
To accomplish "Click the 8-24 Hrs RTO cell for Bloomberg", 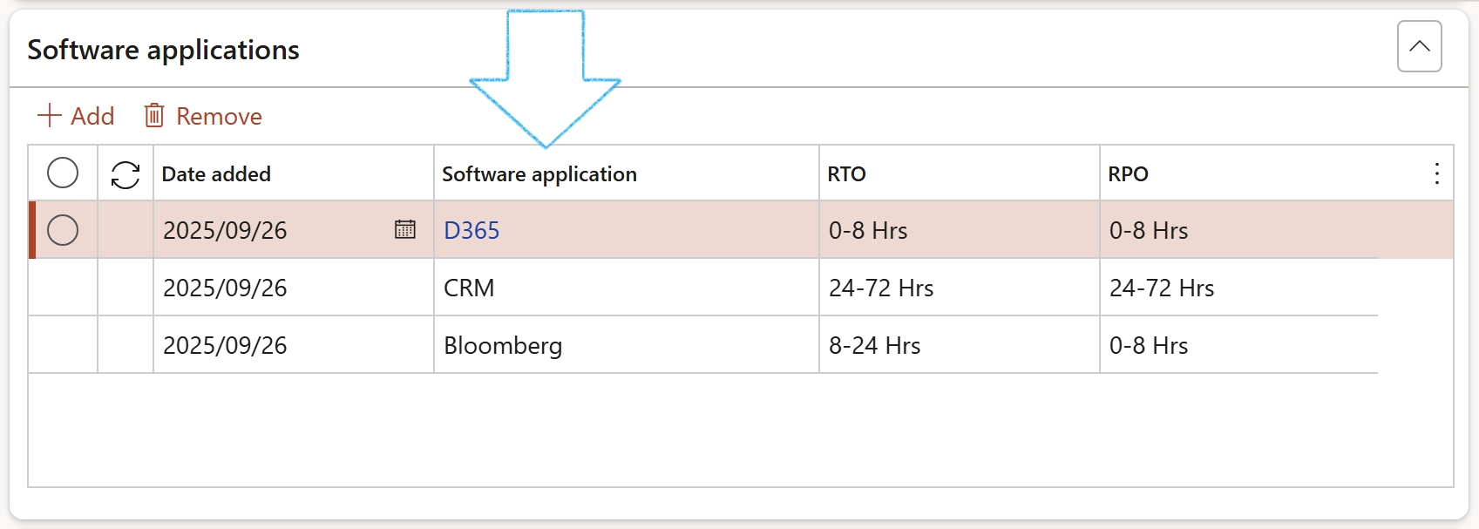I will tap(874, 345).
